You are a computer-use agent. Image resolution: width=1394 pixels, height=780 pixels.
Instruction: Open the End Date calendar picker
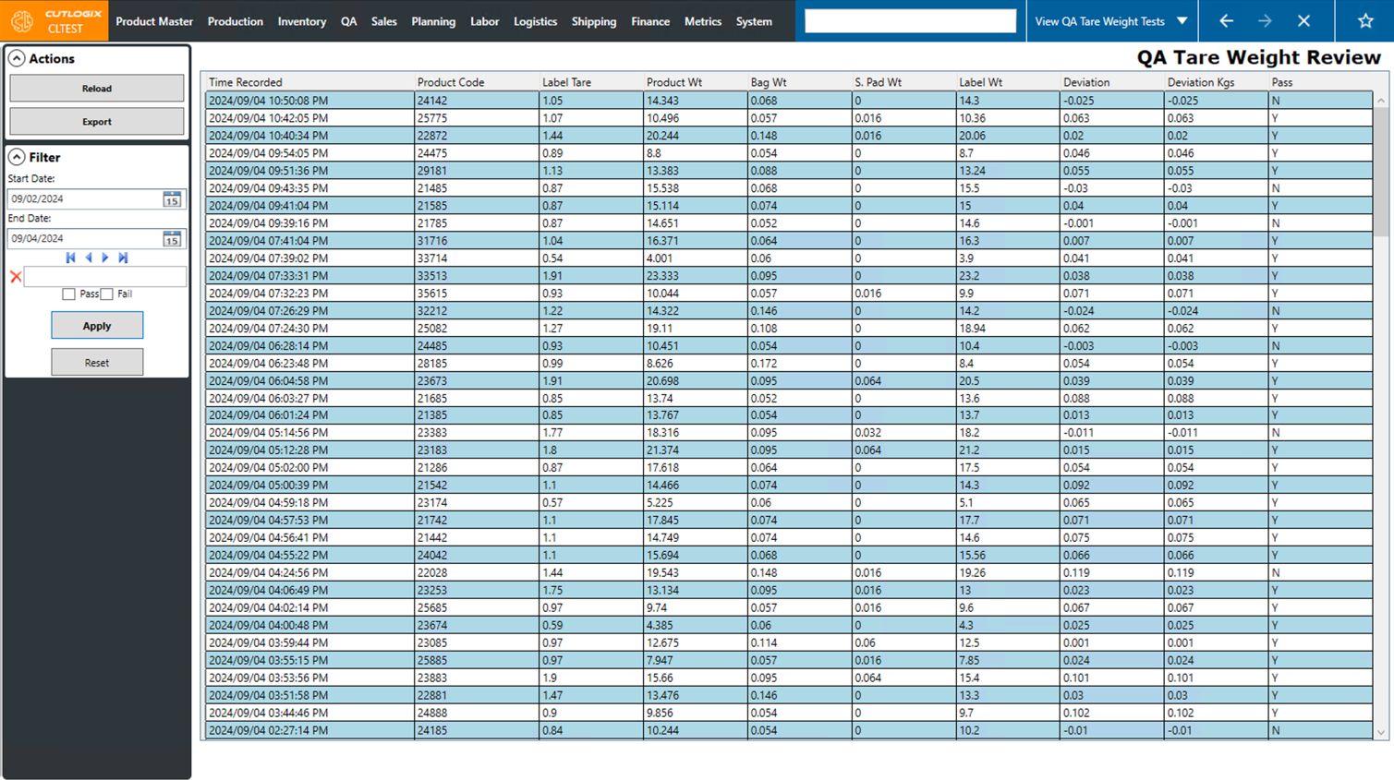[x=172, y=239]
